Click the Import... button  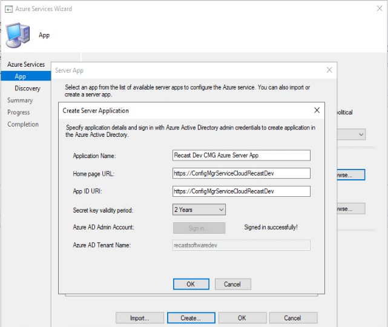139,318
